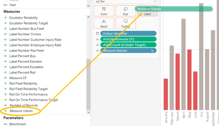219x126 pixels.
Task: Select Rail On-Time Performance Target measure
Action: [34, 100]
